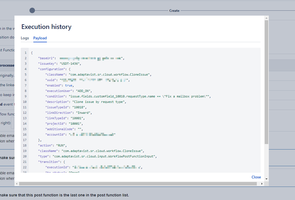Click line number 17 in the gutter

tap(25, 140)
